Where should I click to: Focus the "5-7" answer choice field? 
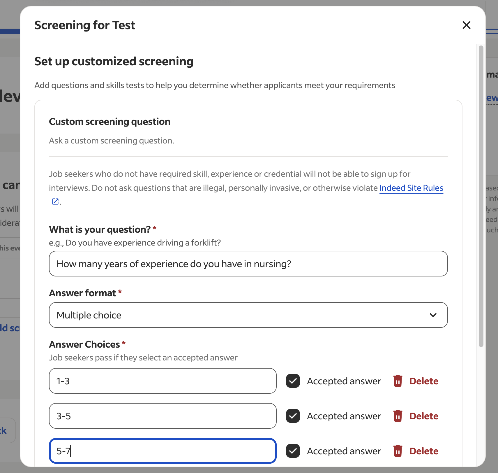tap(163, 451)
